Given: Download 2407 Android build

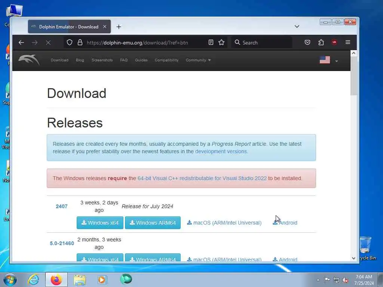Looking at the screenshot, I should click(285, 223).
